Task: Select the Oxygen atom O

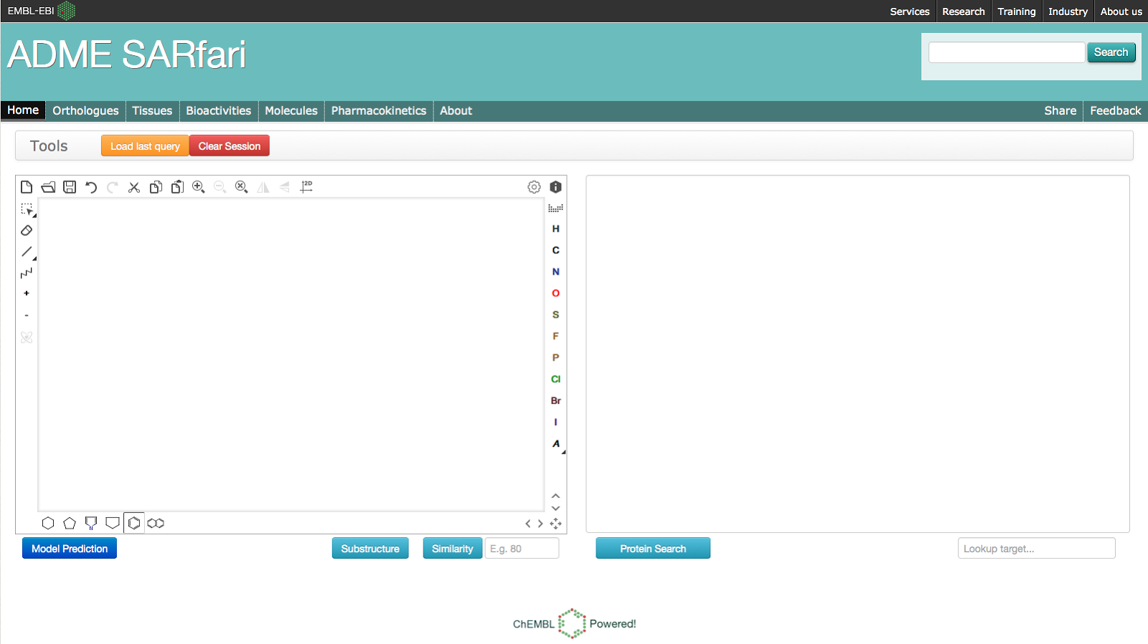Action: pos(555,293)
